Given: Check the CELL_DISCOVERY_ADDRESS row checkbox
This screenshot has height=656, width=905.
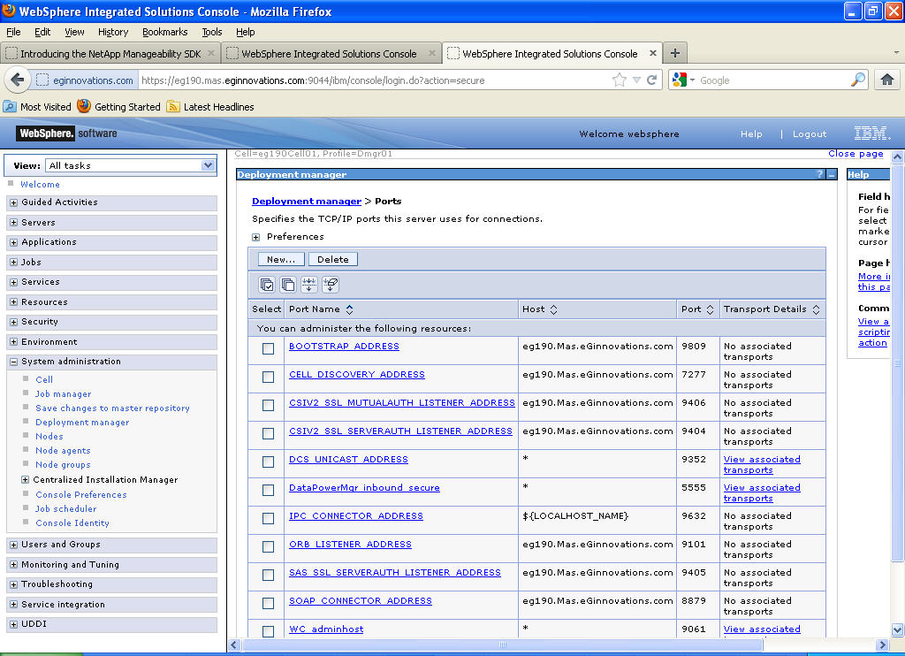Looking at the screenshot, I should pos(268,378).
